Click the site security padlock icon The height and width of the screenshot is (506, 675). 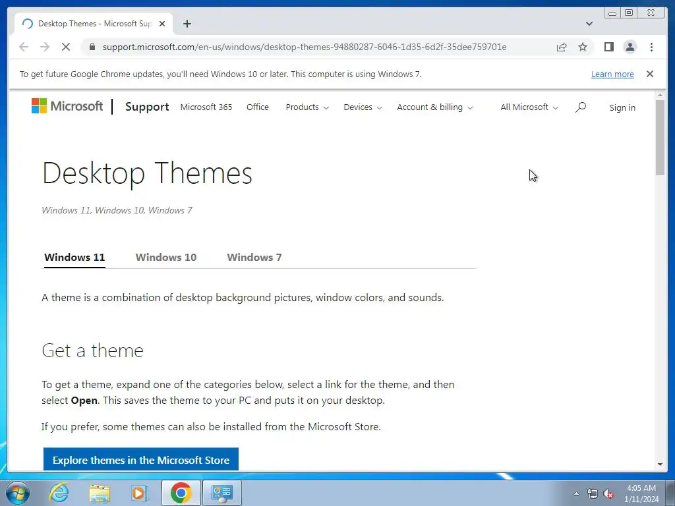(92, 47)
